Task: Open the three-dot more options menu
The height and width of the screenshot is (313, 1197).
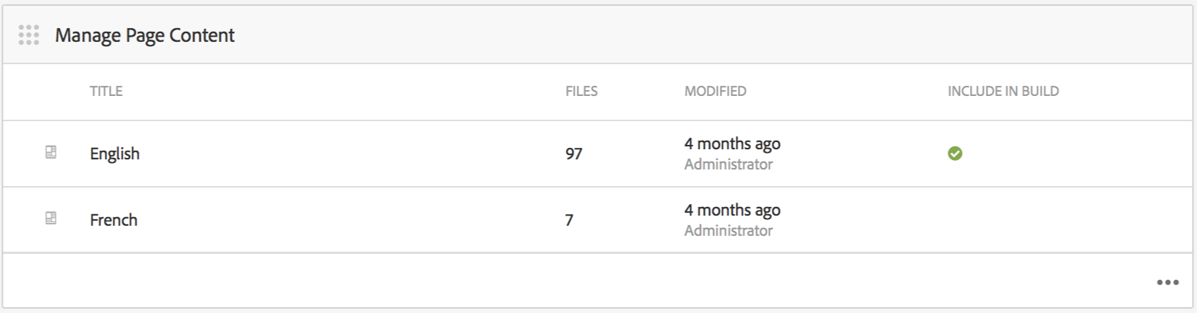Action: pos(1167,282)
